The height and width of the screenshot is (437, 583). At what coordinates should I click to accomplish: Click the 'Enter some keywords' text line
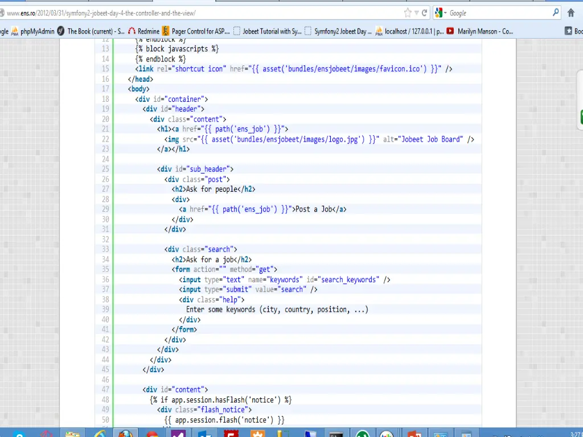tap(277, 310)
